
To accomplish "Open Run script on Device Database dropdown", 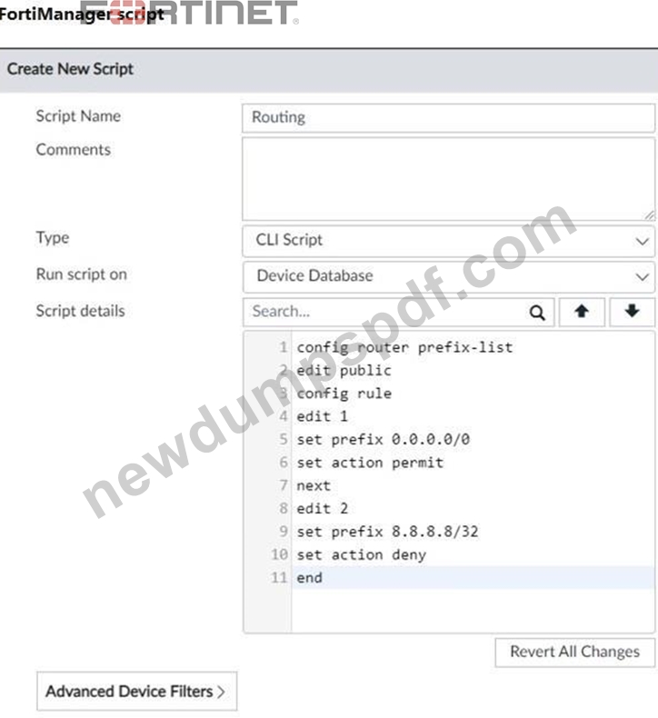I will 449,276.
